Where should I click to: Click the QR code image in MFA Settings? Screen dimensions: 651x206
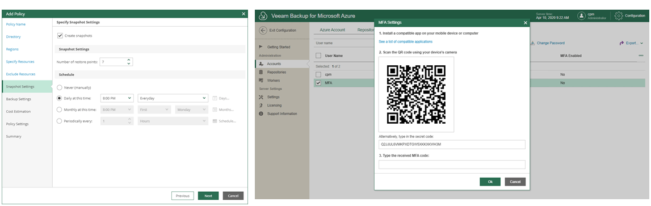tap(416, 95)
